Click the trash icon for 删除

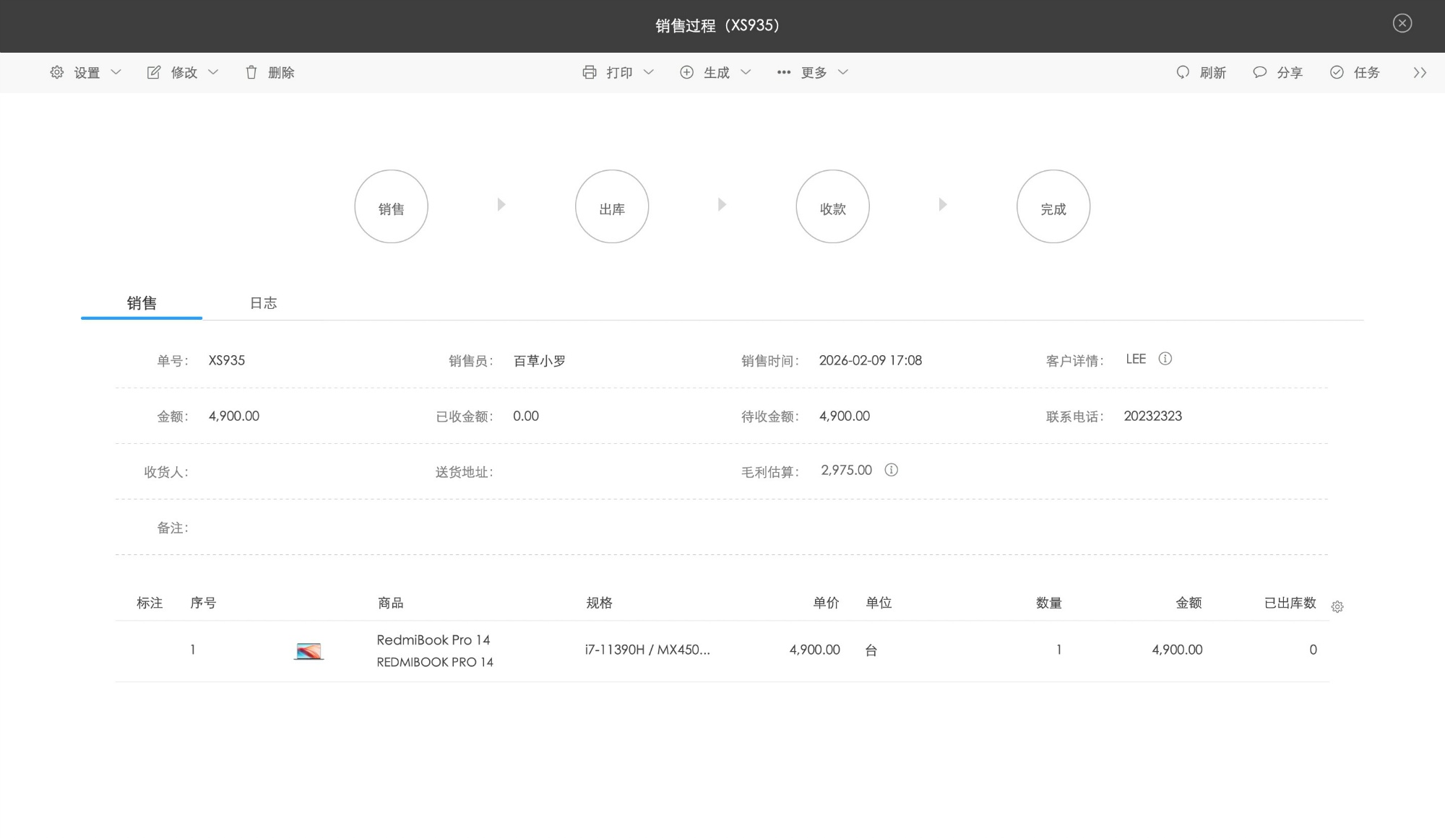pyautogui.click(x=251, y=72)
